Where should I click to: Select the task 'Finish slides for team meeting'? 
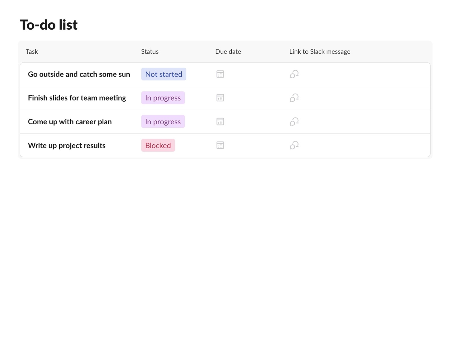coord(77,98)
